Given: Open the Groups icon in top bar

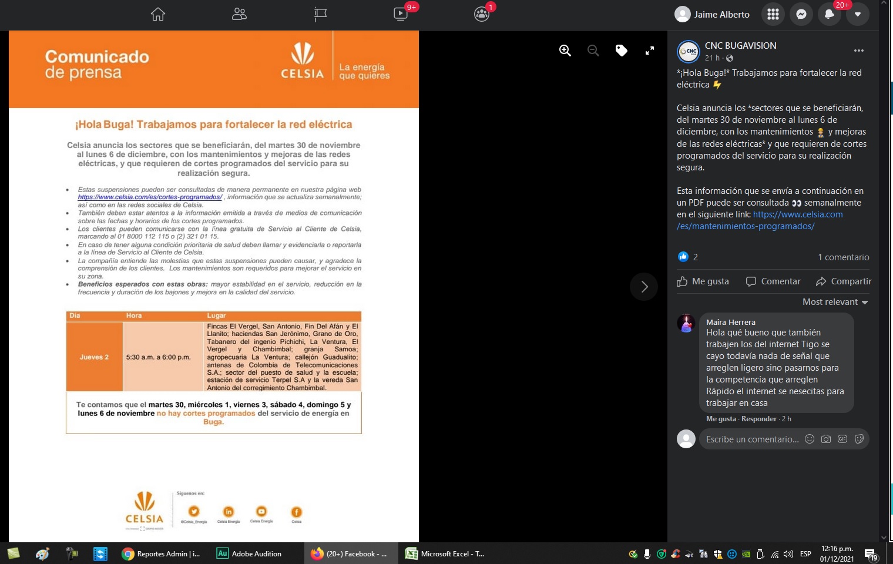Looking at the screenshot, I should pyautogui.click(x=482, y=14).
